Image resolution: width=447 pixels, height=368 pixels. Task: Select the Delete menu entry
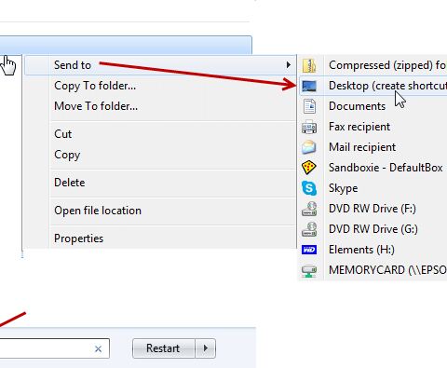tap(70, 183)
